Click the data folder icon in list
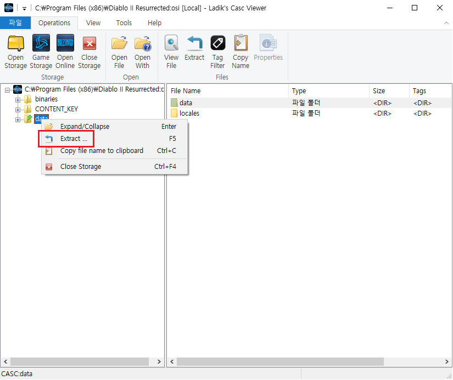The width and height of the screenshot is (453, 380). pyautogui.click(x=174, y=103)
